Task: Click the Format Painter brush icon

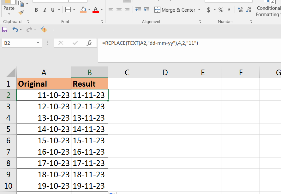Action: [x=21, y=13]
